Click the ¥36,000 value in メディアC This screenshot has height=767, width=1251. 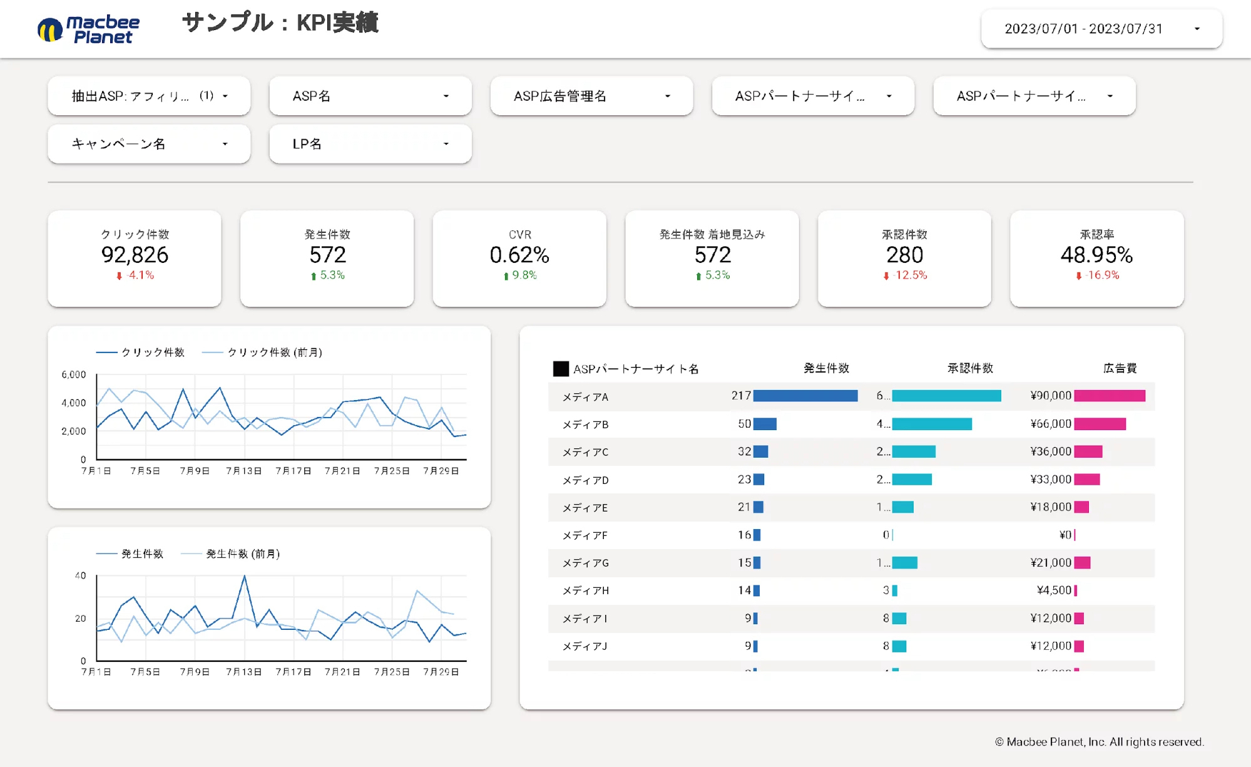(x=1051, y=451)
